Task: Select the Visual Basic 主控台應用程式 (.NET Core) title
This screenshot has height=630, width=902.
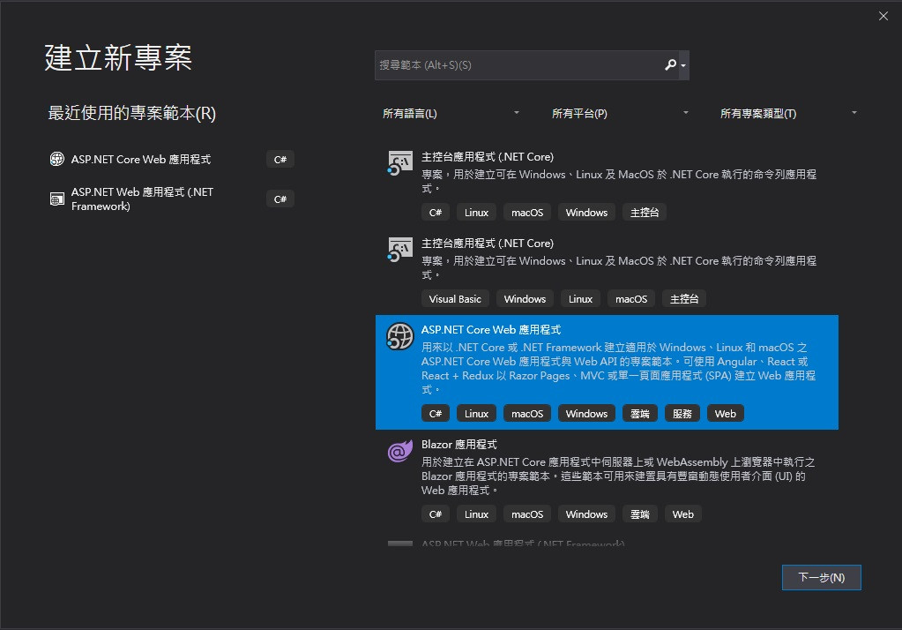Action: pos(488,243)
